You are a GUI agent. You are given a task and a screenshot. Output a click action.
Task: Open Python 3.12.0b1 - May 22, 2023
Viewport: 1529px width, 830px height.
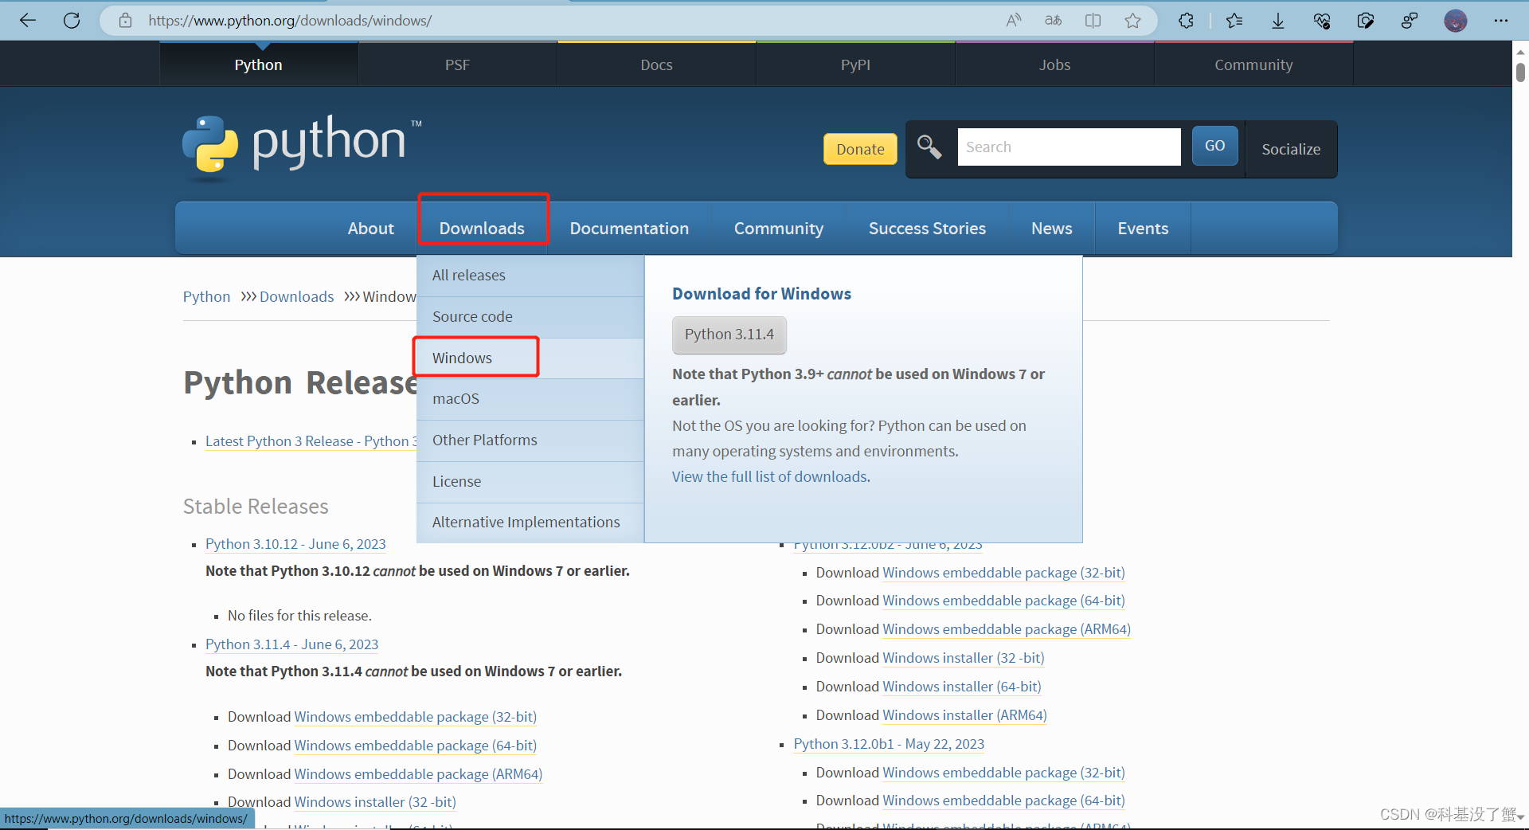point(889,744)
